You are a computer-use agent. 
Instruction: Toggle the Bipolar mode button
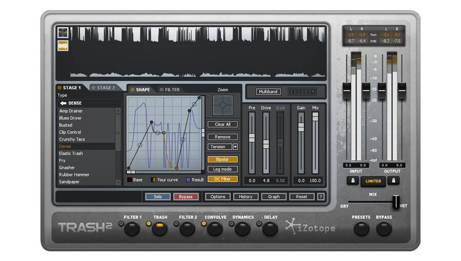223,159
